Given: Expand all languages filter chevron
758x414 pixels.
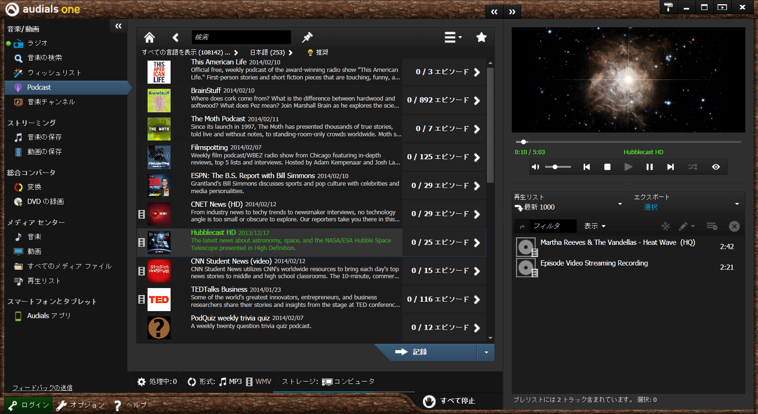Looking at the screenshot, I should tap(236, 53).
